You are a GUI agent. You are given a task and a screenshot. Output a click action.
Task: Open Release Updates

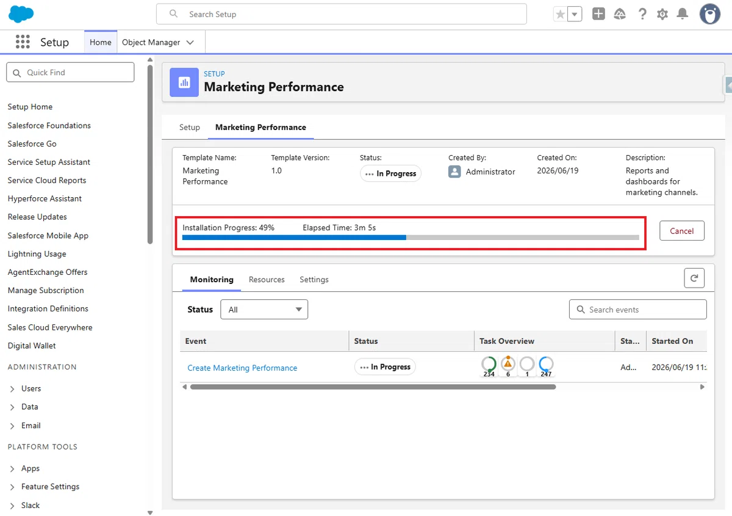(37, 217)
